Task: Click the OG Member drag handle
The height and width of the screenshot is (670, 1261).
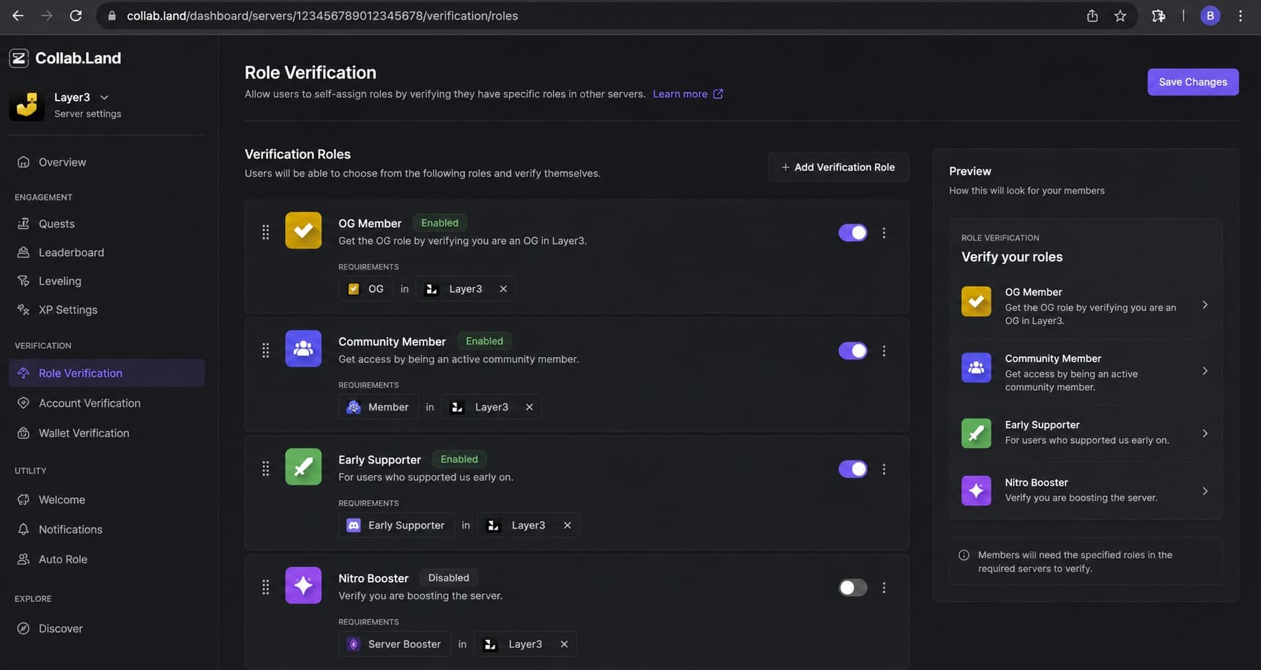Action: [x=265, y=232]
